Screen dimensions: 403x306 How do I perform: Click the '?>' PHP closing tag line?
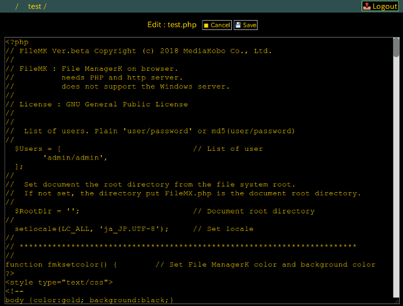(10, 273)
